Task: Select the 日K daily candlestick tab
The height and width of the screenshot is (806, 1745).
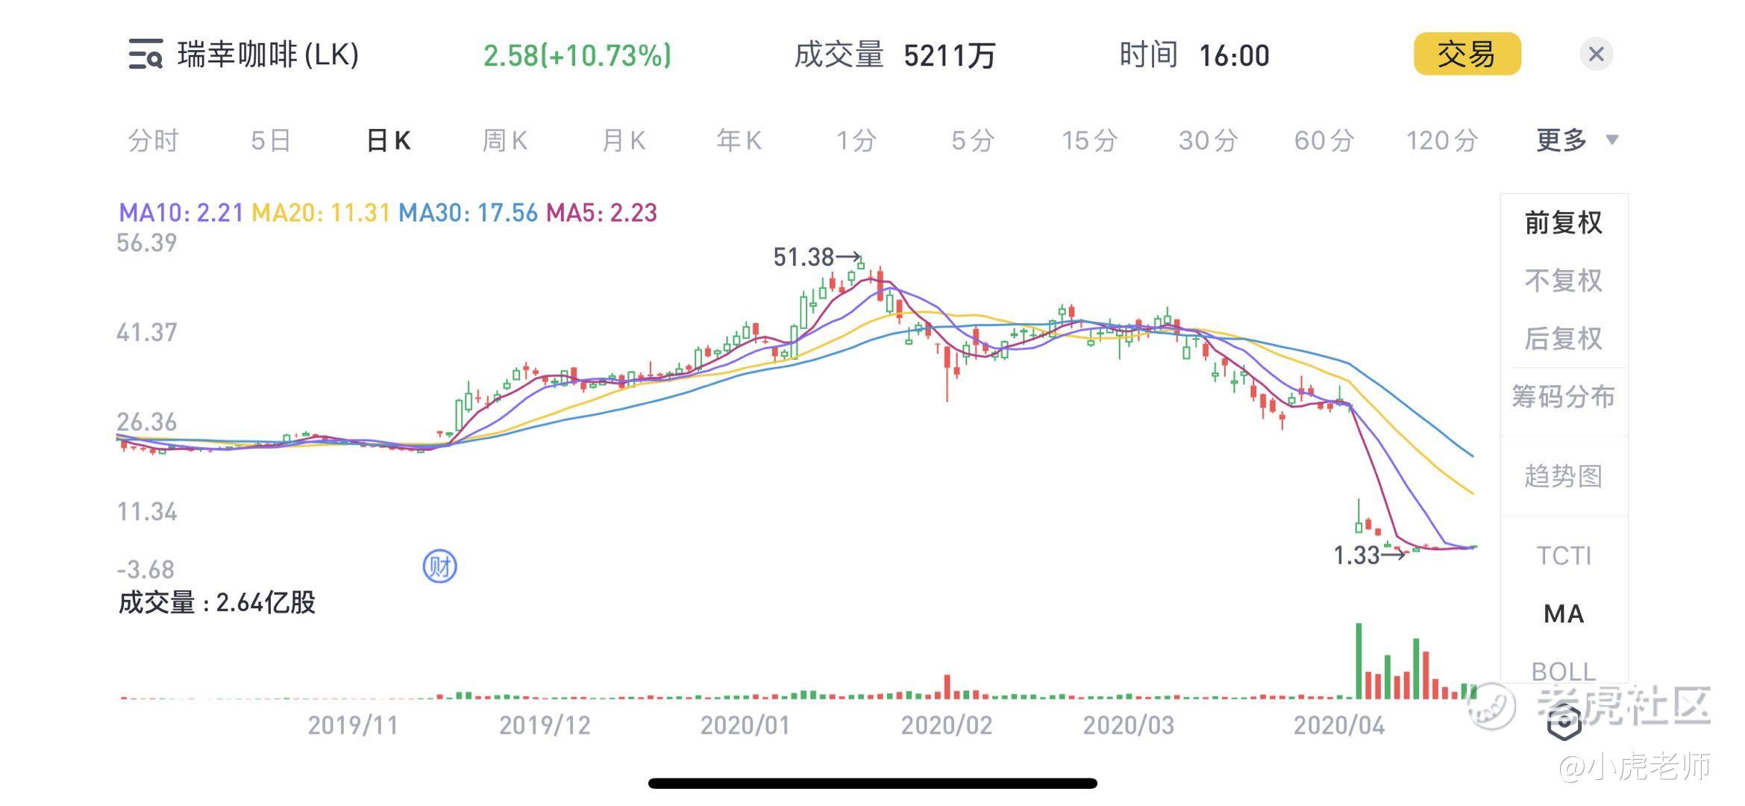Action: tap(388, 140)
